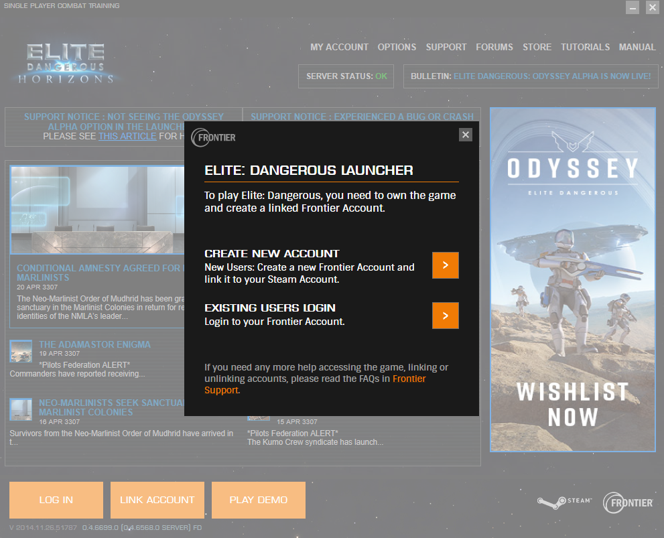
Task: Click the 'Create New Account' heading text
Action: tap(272, 253)
